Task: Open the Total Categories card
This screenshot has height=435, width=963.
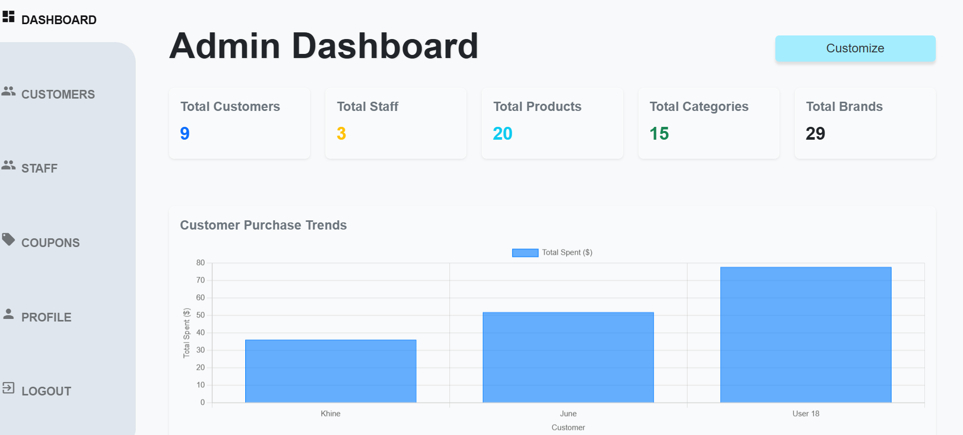Action: pyautogui.click(x=708, y=123)
